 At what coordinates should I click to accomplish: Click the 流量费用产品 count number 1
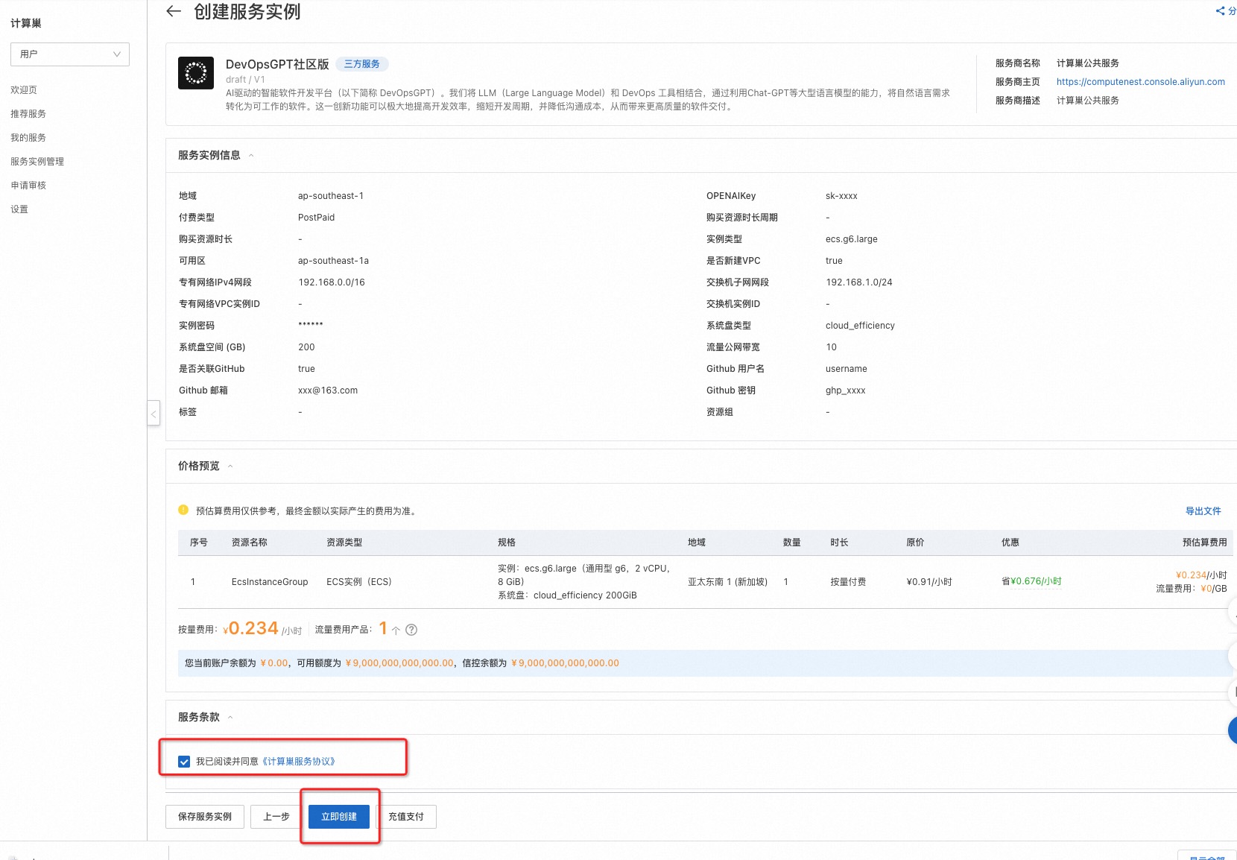pos(383,629)
